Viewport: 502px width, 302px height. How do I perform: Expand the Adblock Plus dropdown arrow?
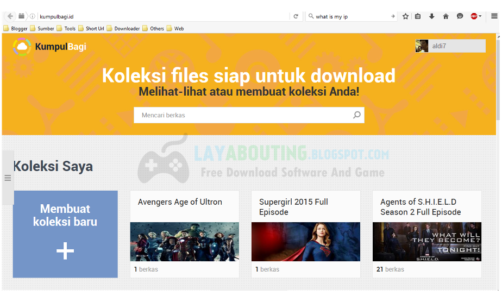click(x=480, y=16)
